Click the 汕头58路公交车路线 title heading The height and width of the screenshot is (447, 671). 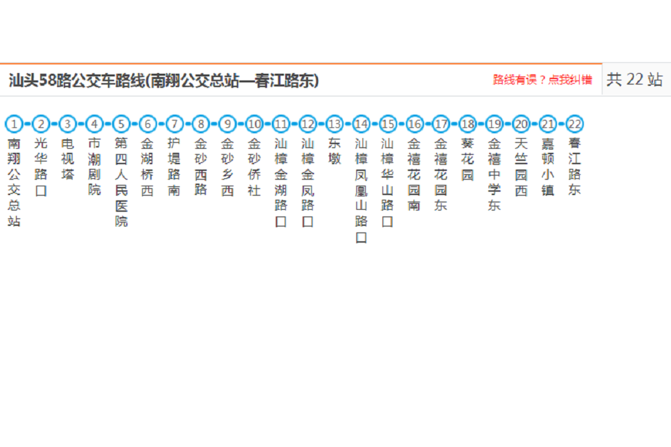tap(164, 80)
